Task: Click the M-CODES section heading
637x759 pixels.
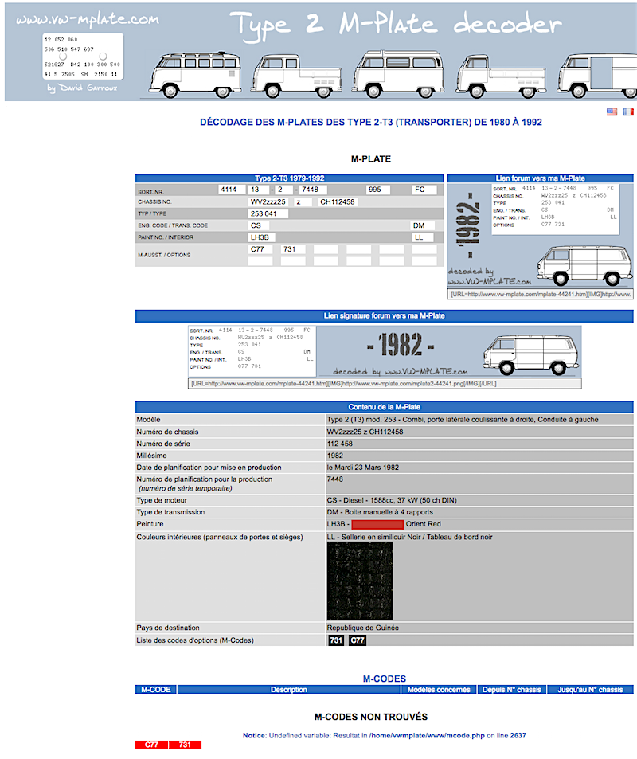Action: (x=385, y=679)
